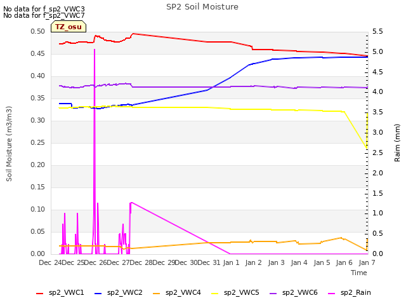This screenshot has width=406, height=305.
Task: Click the magenta sp2_Rain legend swatch
Action: pyautogui.click(x=331, y=294)
